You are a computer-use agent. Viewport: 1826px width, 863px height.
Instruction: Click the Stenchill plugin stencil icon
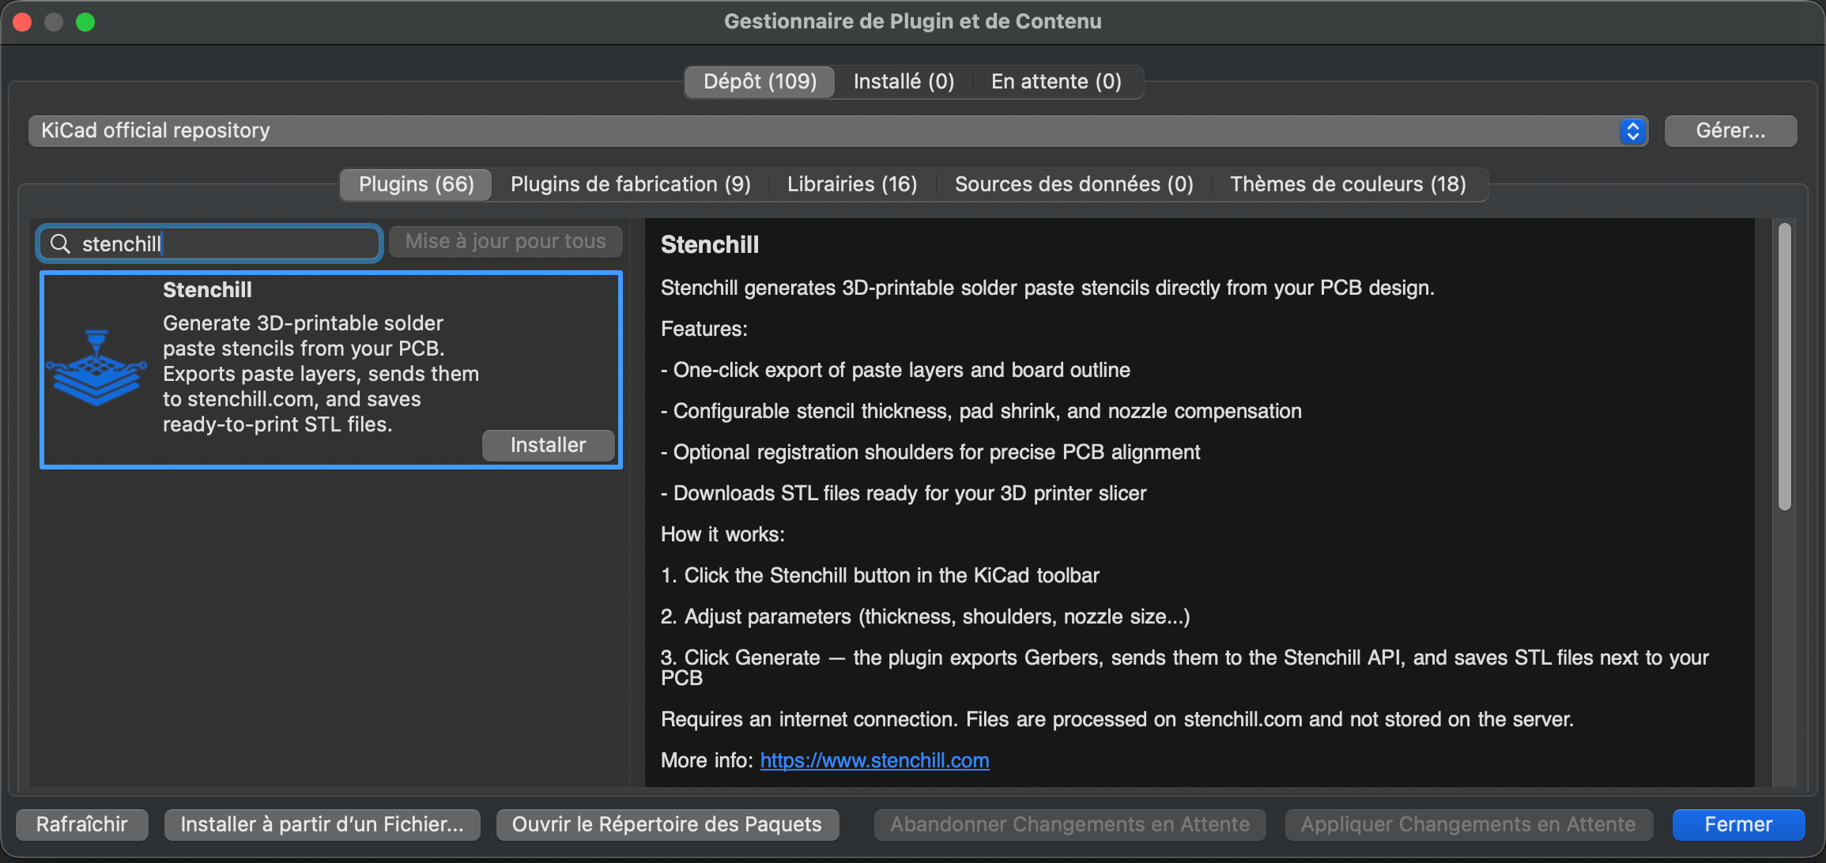click(x=96, y=367)
